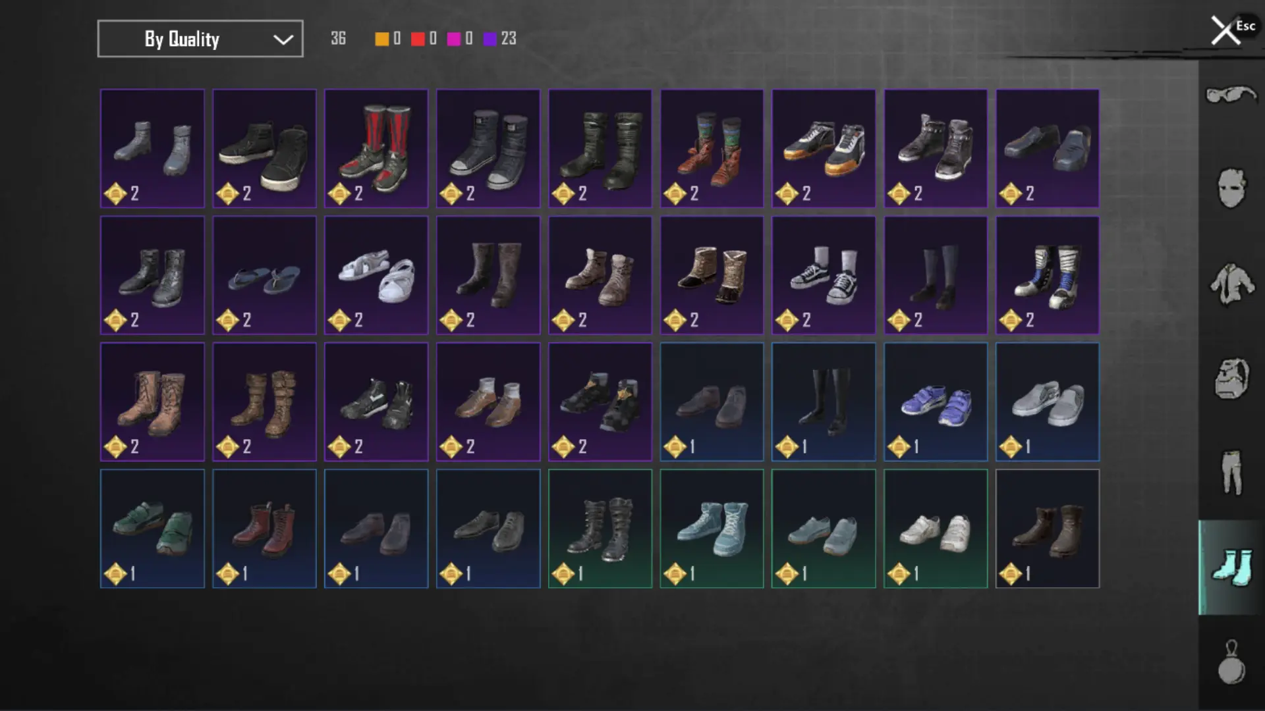Select the face mask category icon
1265x711 pixels.
(x=1231, y=188)
